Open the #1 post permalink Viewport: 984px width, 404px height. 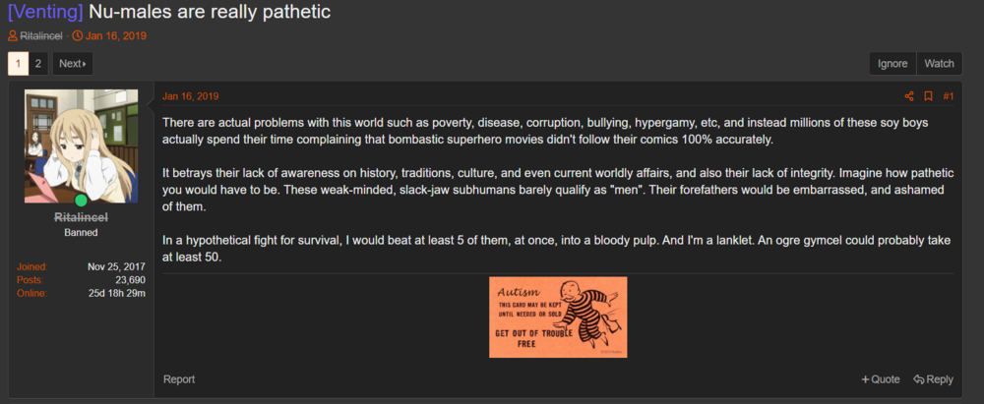click(x=949, y=96)
